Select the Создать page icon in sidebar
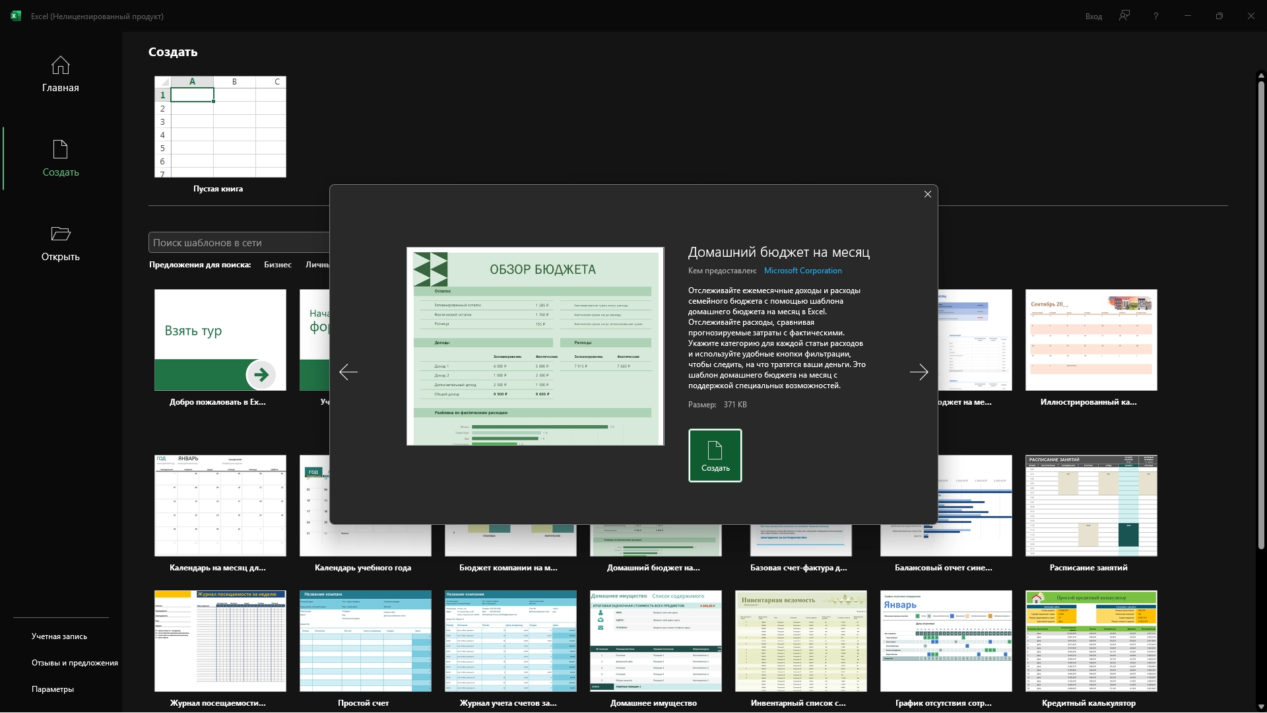The width and height of the screenshot is (1267, 713). [60, 150]
